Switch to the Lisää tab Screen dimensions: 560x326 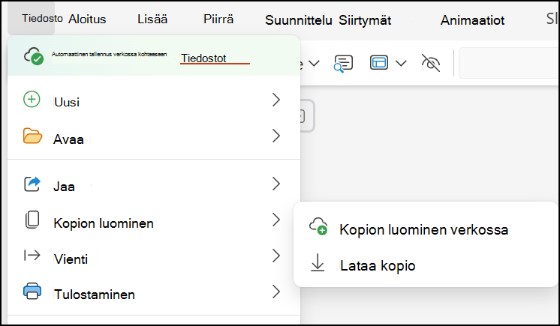(152, 19)
